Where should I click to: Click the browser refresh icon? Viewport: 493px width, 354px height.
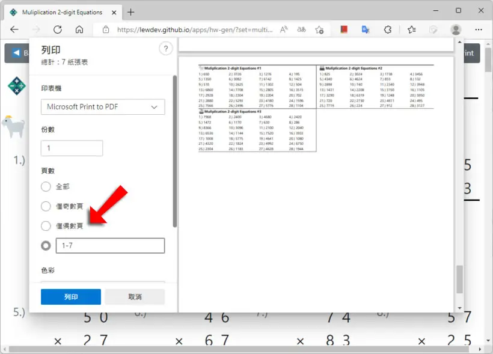click(58, 29)
